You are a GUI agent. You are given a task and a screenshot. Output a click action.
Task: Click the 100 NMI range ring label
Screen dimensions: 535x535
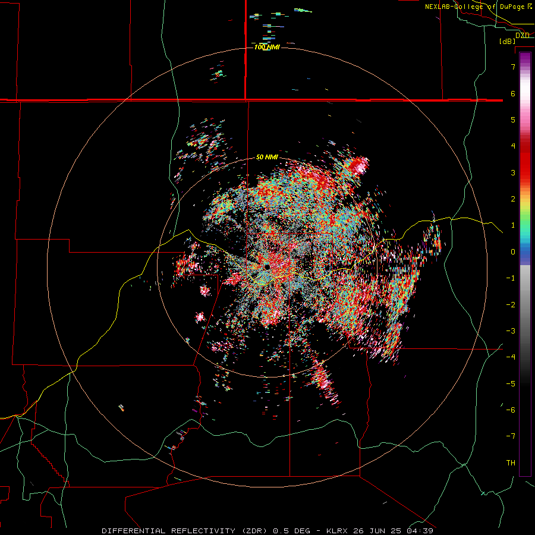tap(267, 47)
